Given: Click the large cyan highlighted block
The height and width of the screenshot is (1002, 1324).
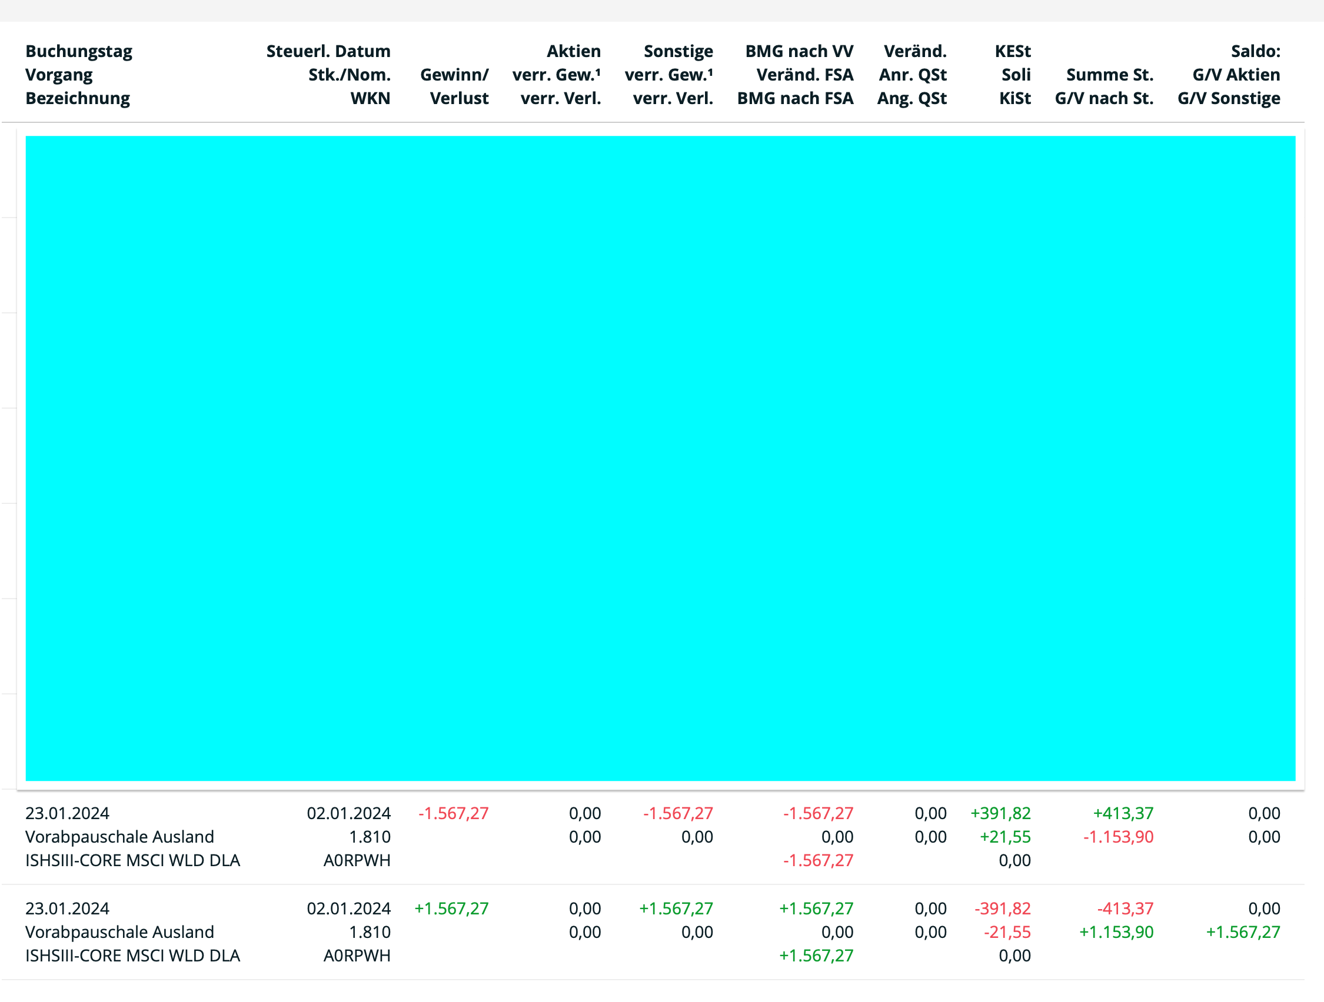Looking at the screenshot, I should click(x=660, y=458).
